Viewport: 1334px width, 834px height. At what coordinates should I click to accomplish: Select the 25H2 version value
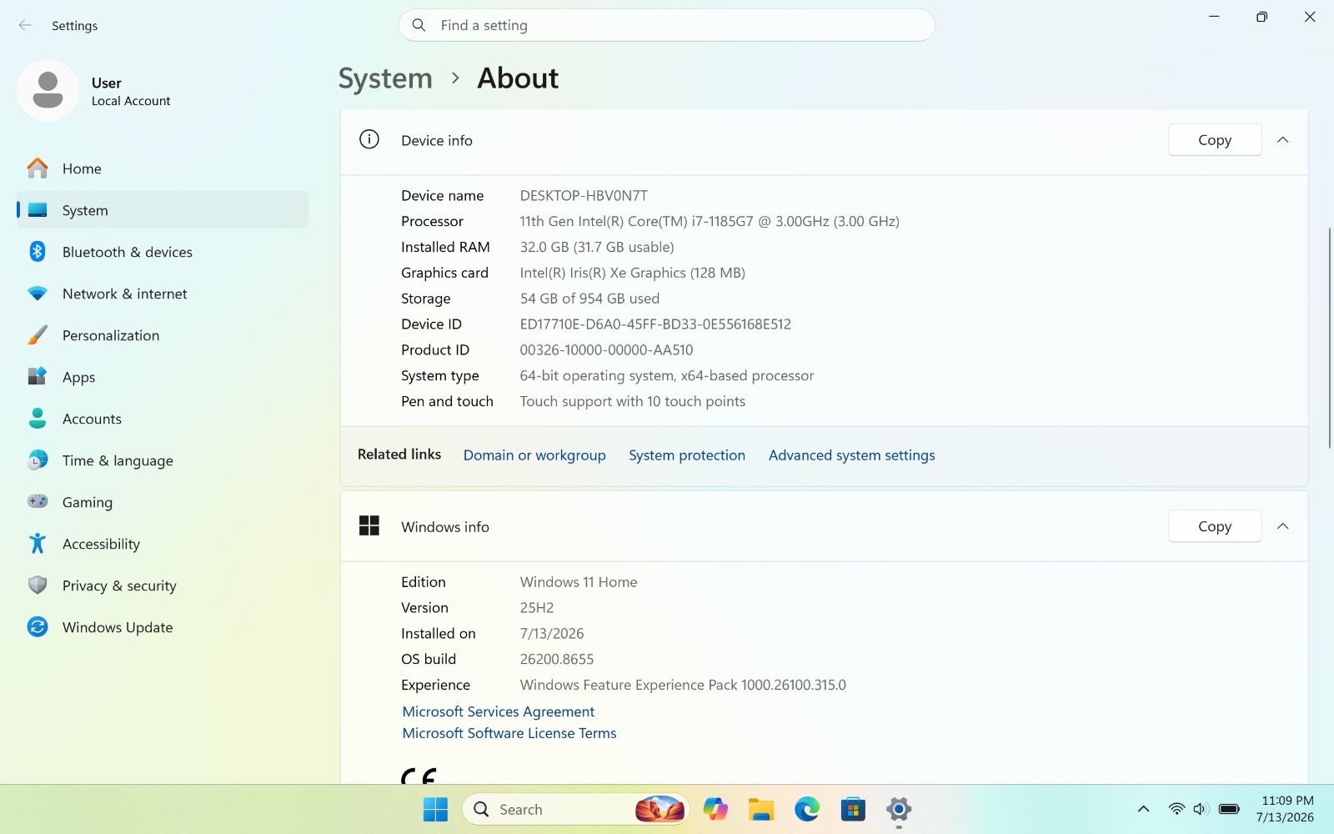(x=537, y=608)
